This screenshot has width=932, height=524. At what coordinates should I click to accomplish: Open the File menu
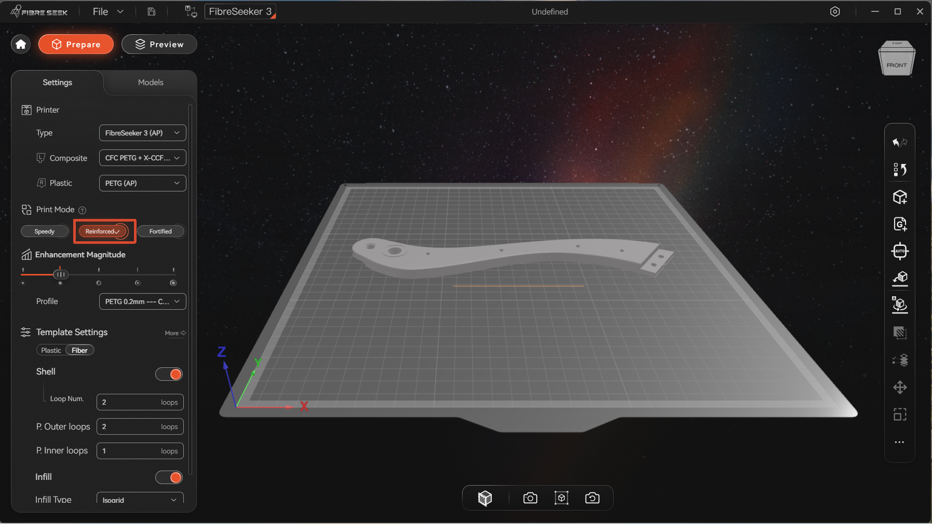(108, 11)
